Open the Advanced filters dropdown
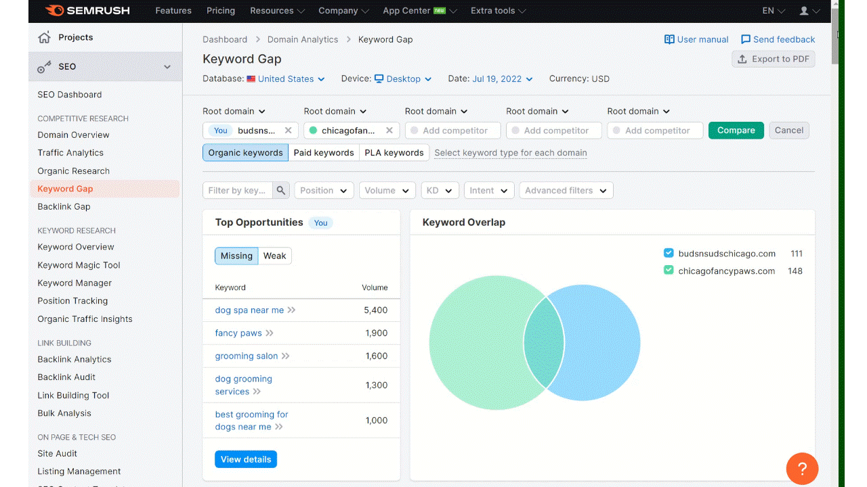 [566, 190]
